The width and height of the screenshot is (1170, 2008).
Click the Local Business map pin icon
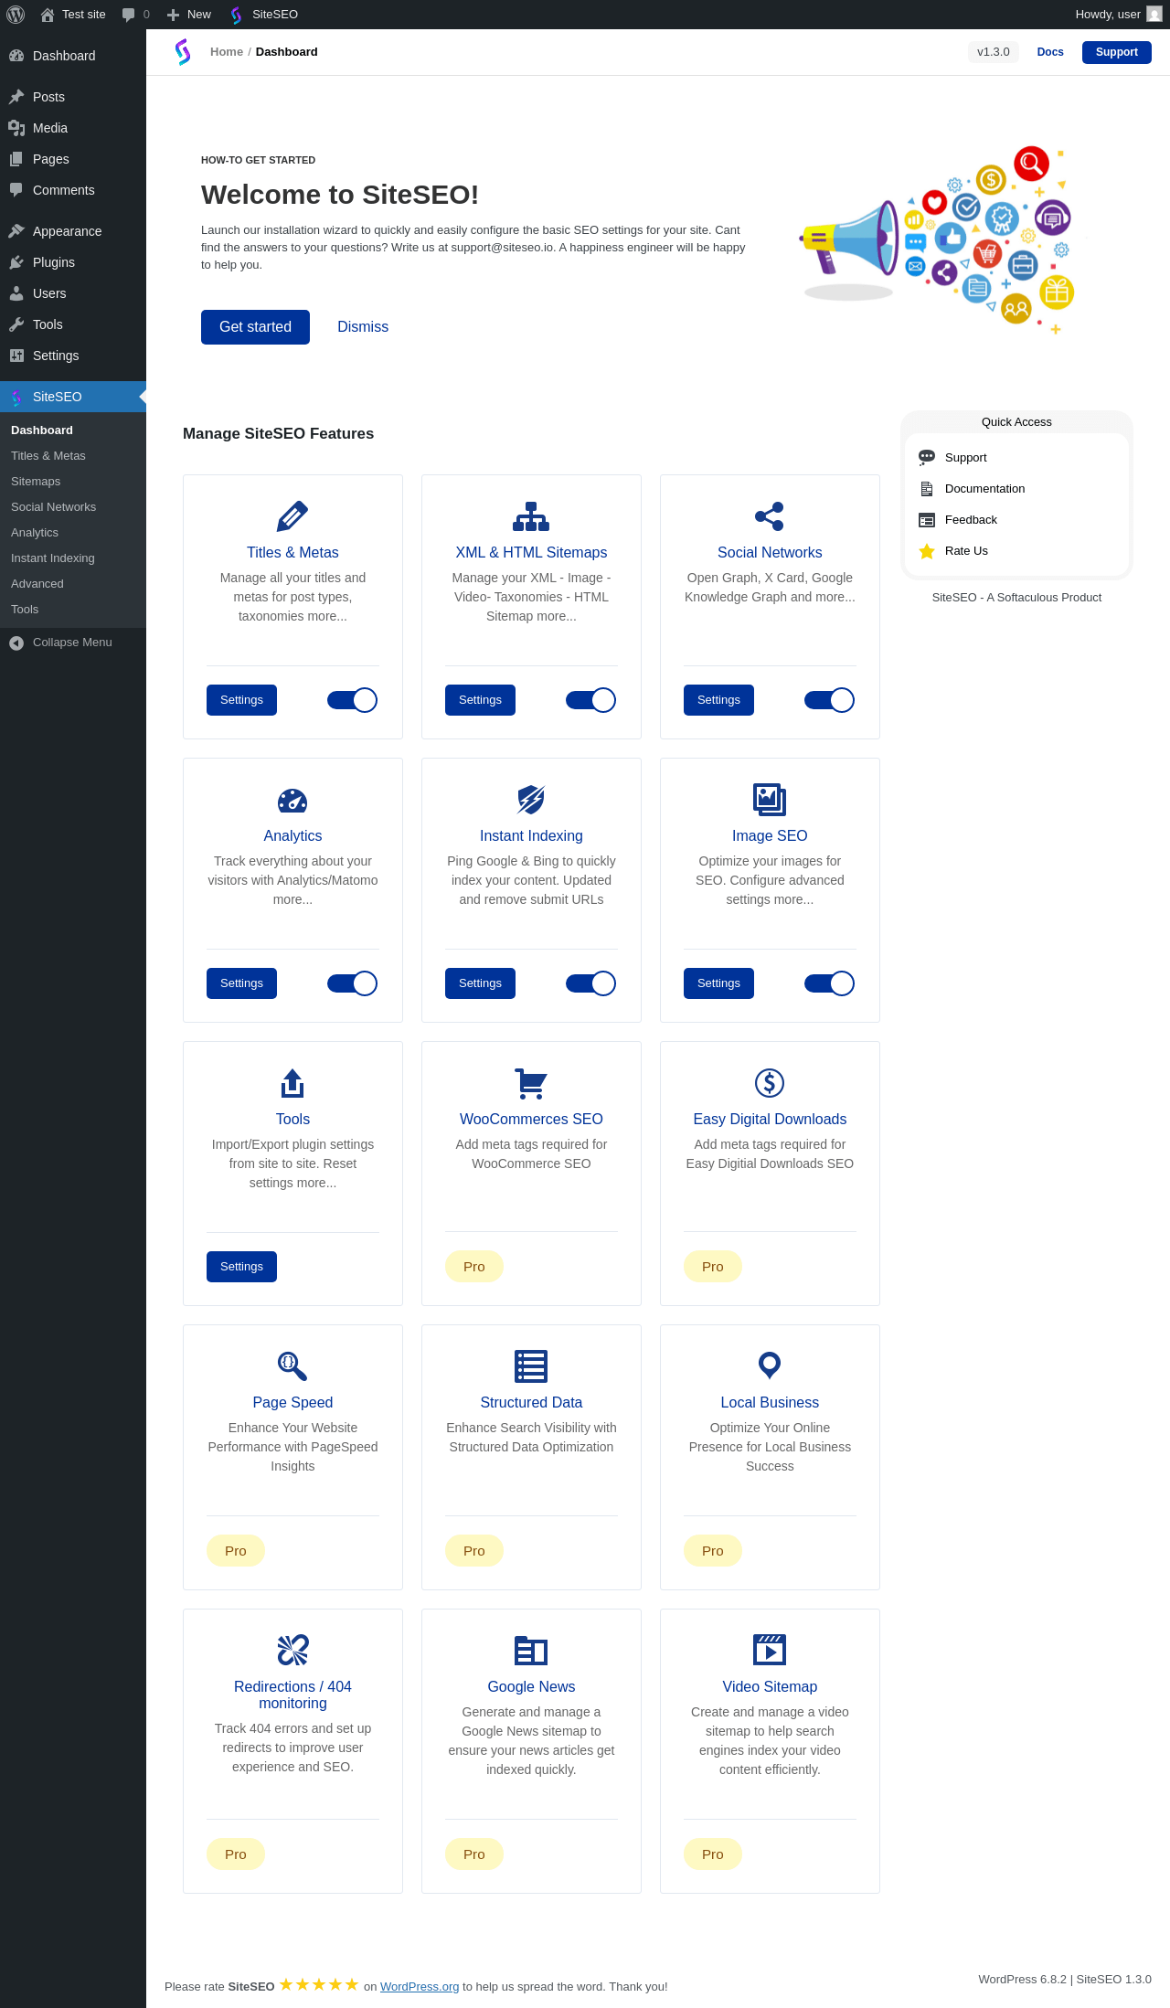(770, 1365)
